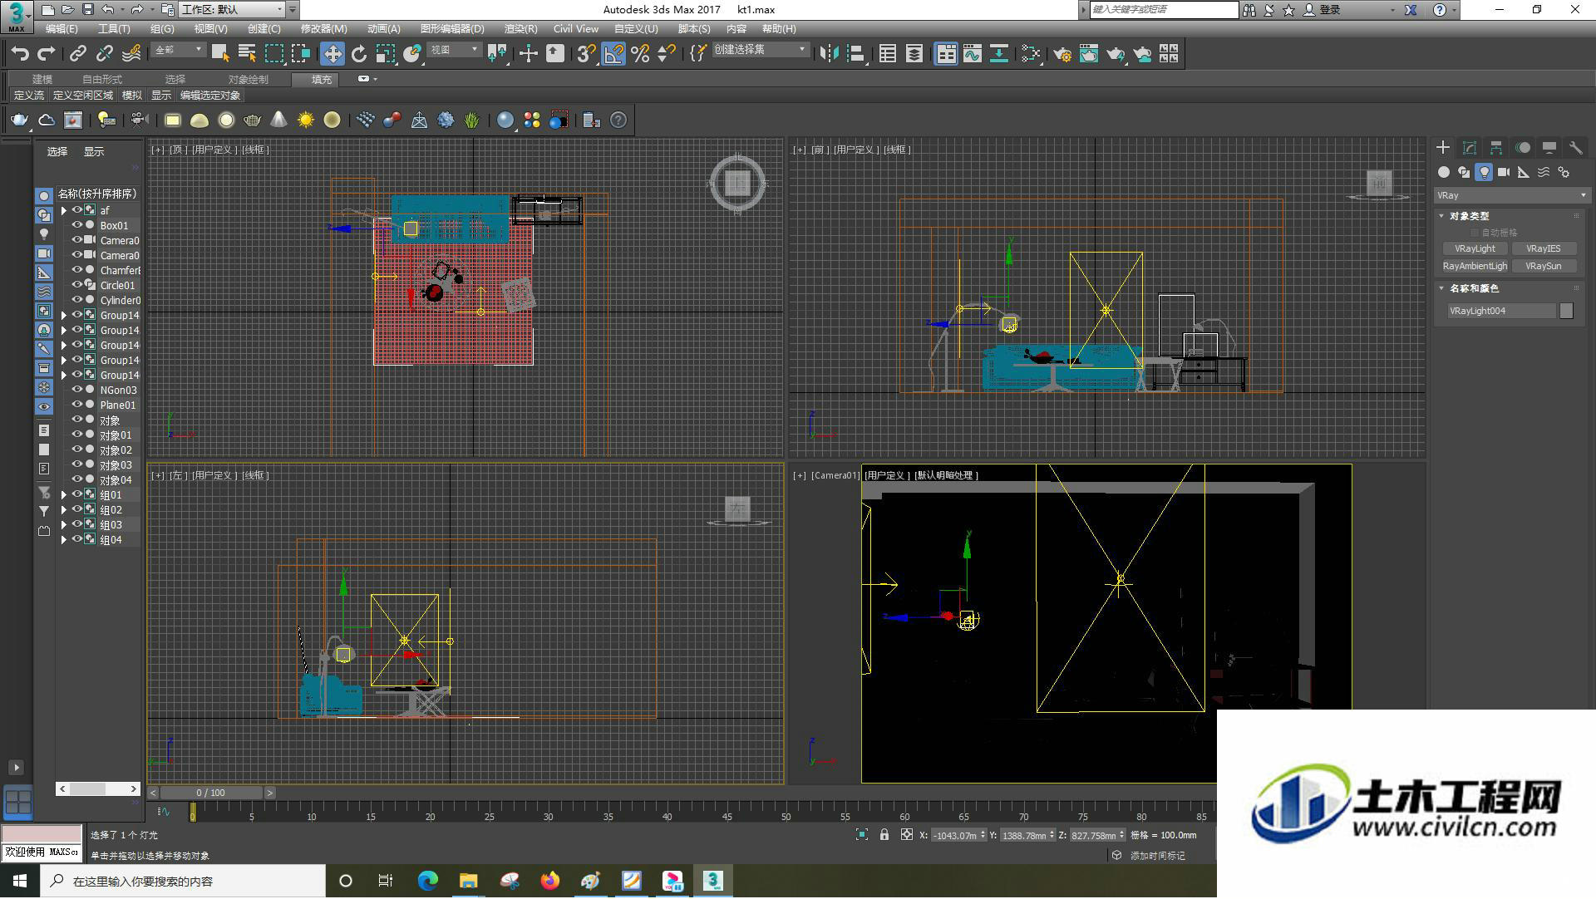The height and width of the screenshot is (899, 1596).
Task: Click the VRayLight button
Action: click(x=1475, y=248)
